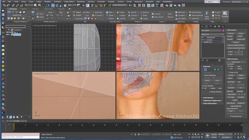
Task: Click the Unhide All button in Edit Geometry
Action: pyautogui.click(x=240, y=103)
